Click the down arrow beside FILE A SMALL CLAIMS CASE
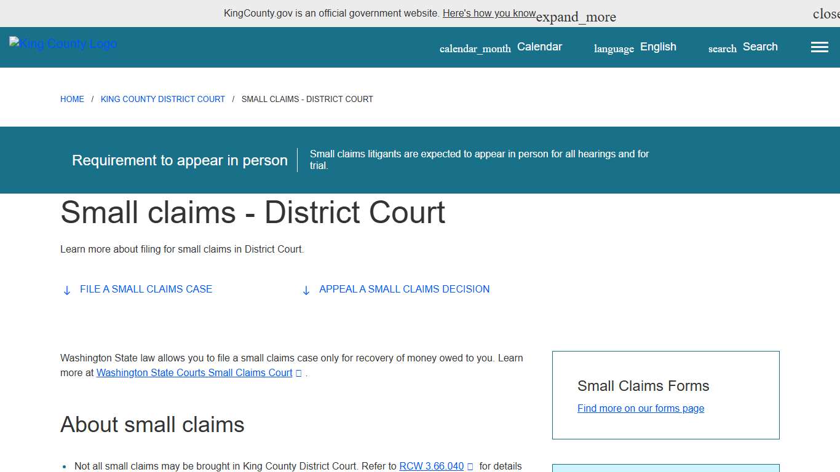This screenshot has height=472, width=840. pyautogui.click(x=66, y=289)
